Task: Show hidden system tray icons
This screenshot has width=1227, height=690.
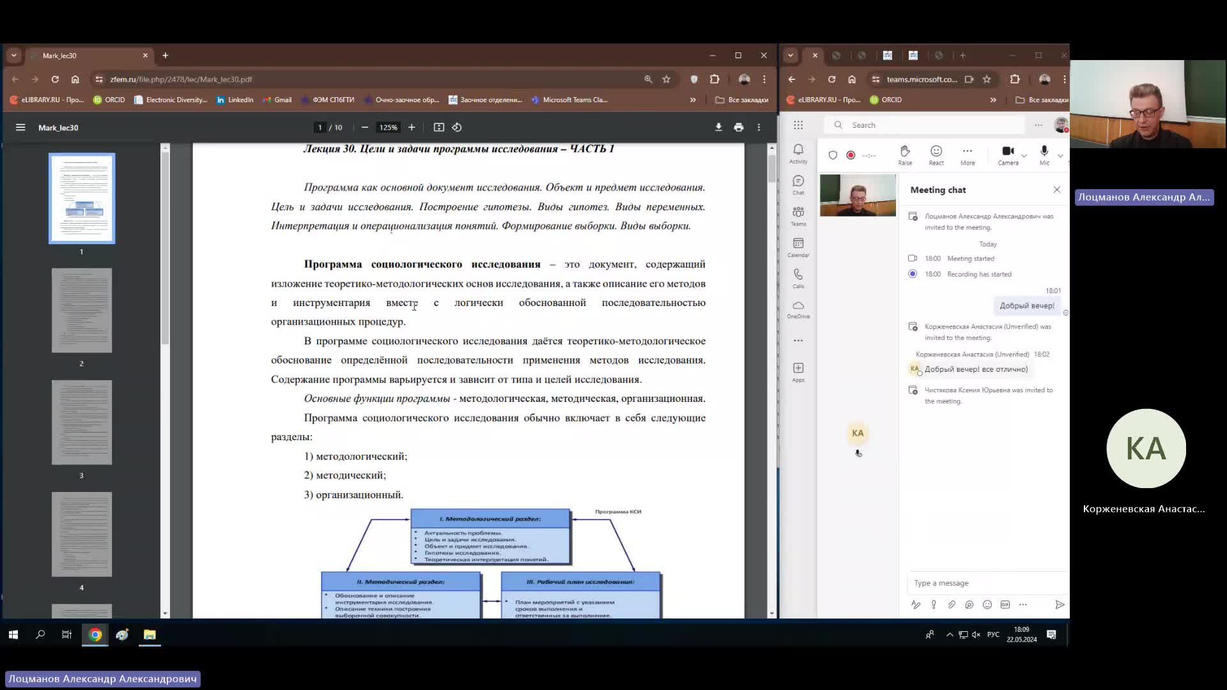Action: point(950,634)
